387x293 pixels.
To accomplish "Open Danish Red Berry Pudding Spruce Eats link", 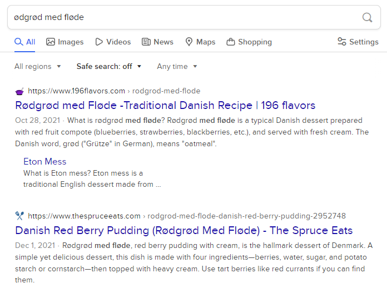I will click(183, 230).
